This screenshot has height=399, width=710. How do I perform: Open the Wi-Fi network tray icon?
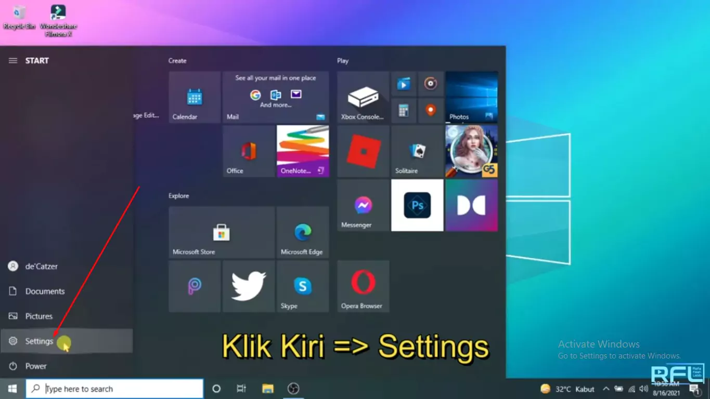click(631, 389)
